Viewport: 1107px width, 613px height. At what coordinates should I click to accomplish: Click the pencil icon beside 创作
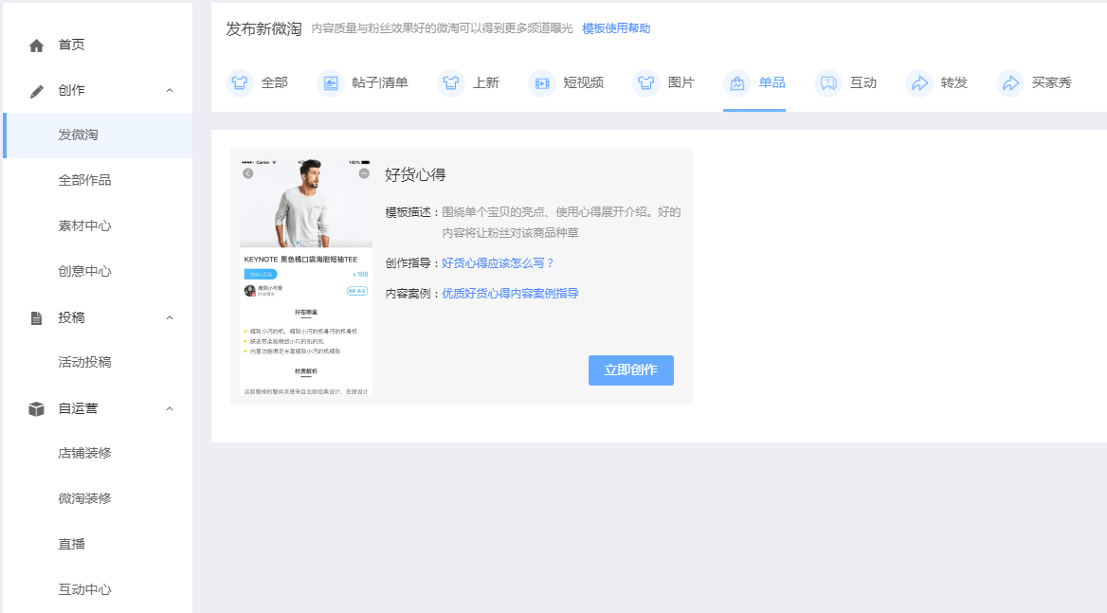[x=37, y=91]
